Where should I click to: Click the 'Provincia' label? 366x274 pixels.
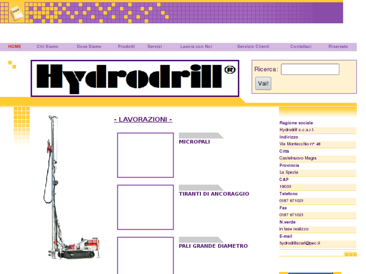pyautogui.click(x=289, y=165)
